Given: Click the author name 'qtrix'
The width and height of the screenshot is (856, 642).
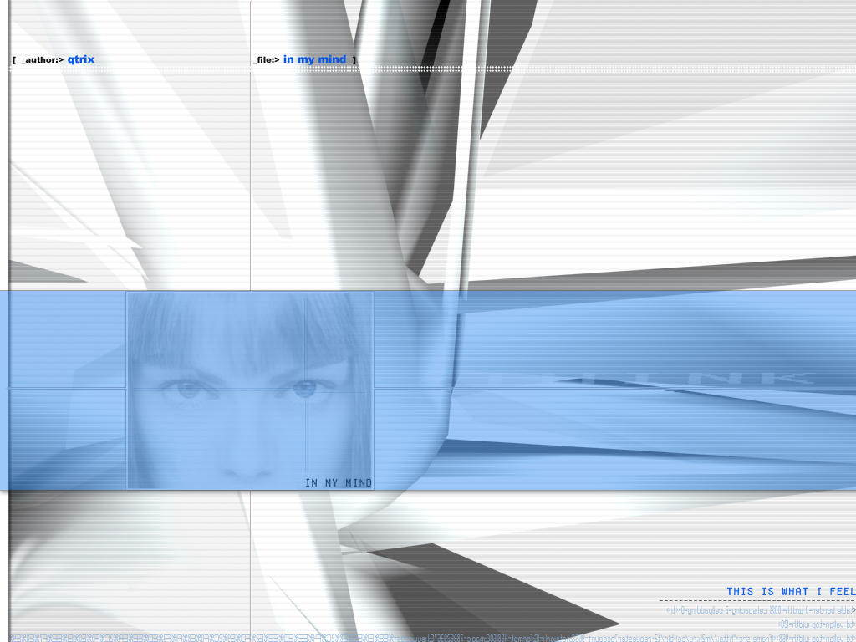Looking at the screenshot, I should pos(81,59).
